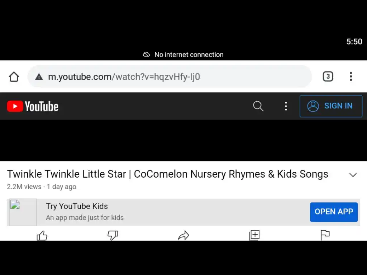Open the Chrome three-dot overflow menu
This screenshot has height=275, width=367.
[x=351, y=76]
